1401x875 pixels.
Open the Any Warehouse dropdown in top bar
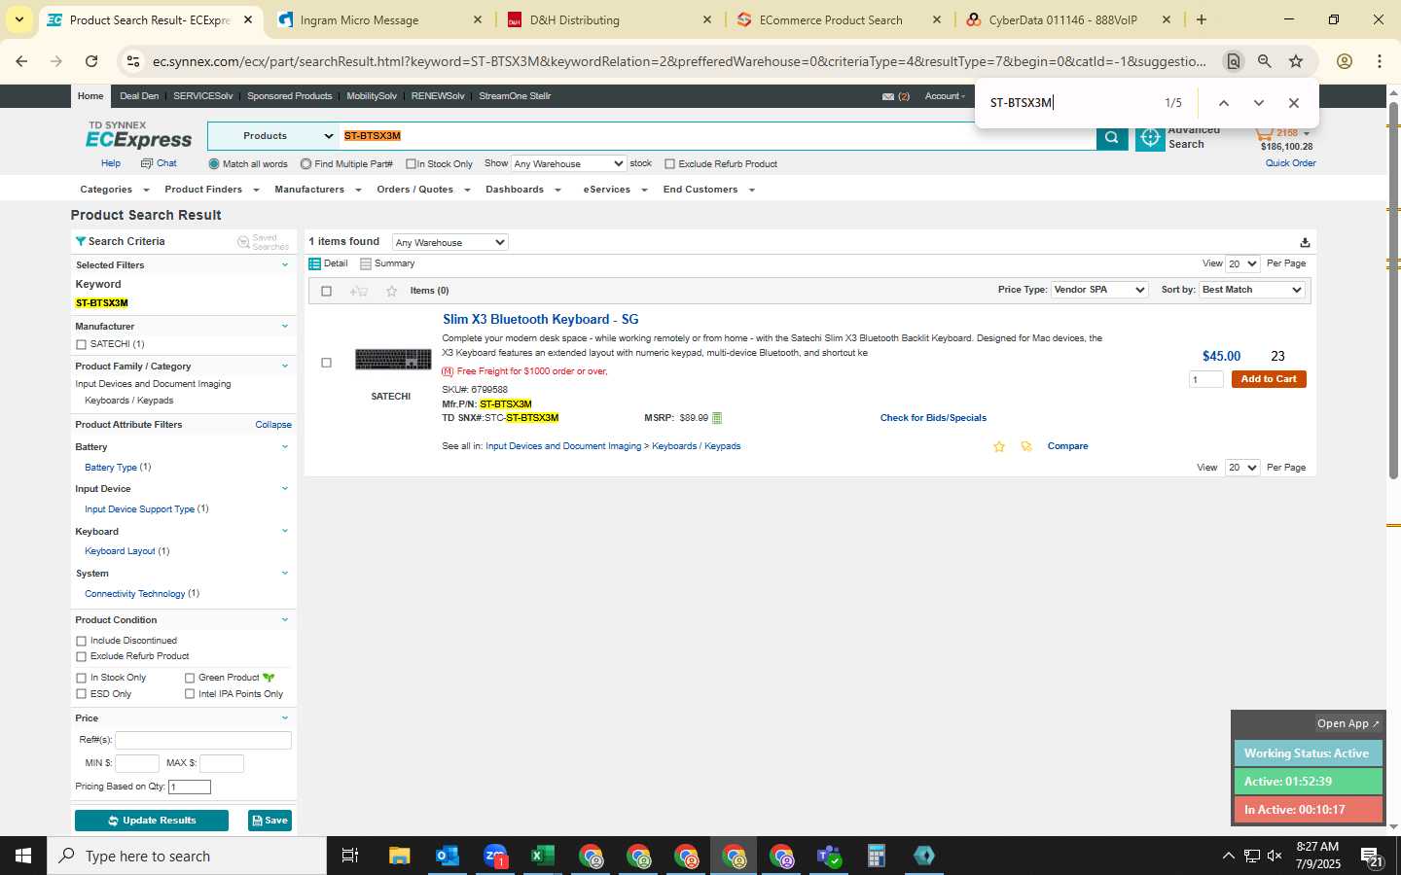coord(568,164)
